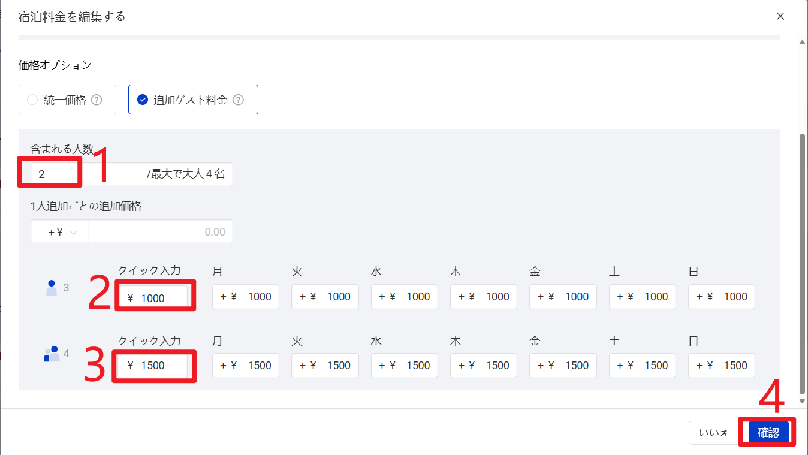Image resolution: width=808 pixels, height=455 pixels.
Task: Click Wednesday (水) price field for 4 guests
Action: coord(405,366)
